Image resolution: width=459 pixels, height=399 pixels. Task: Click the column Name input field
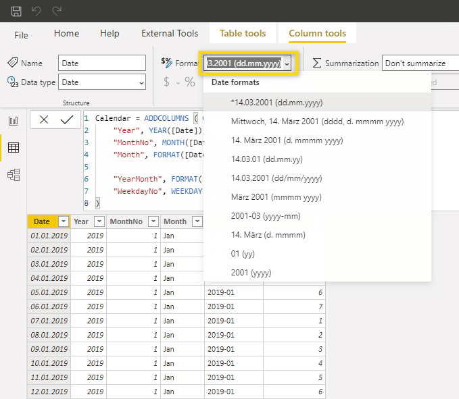[102, 63]
